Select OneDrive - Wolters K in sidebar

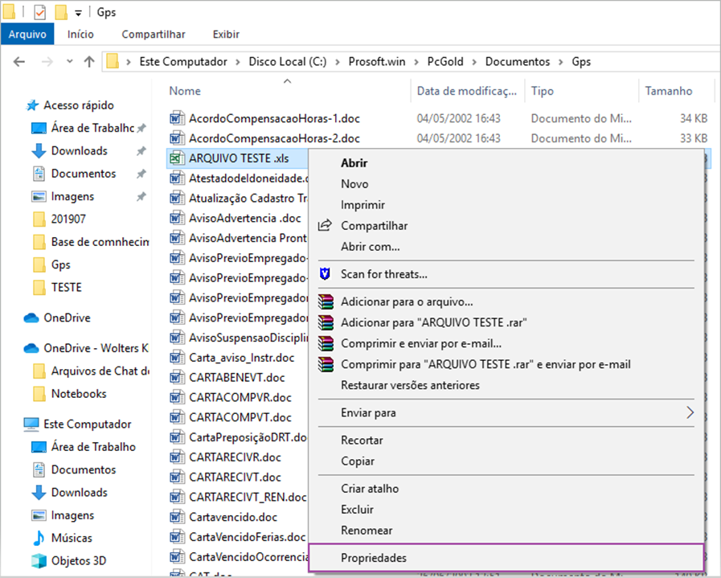click(x=96, y=348)
